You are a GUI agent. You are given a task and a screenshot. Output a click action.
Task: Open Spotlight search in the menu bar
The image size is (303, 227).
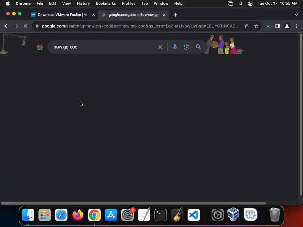pos(241,4)
